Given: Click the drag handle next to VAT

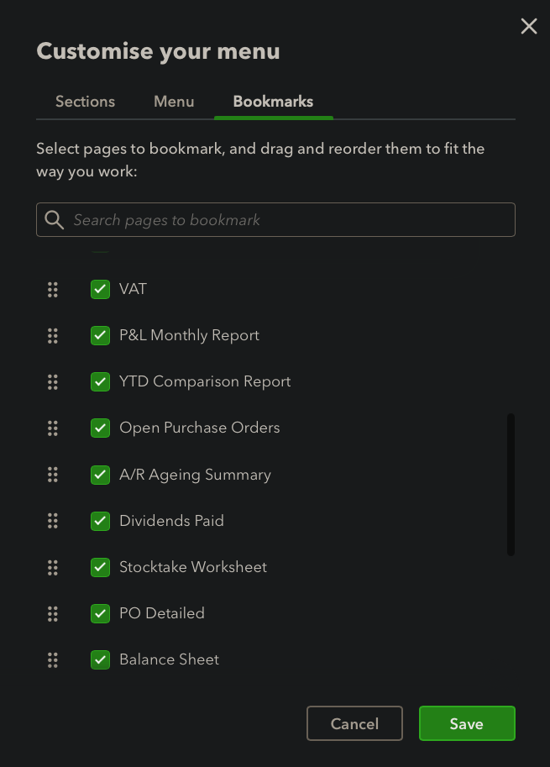Looking at the screenshot, I should (53, 289).
